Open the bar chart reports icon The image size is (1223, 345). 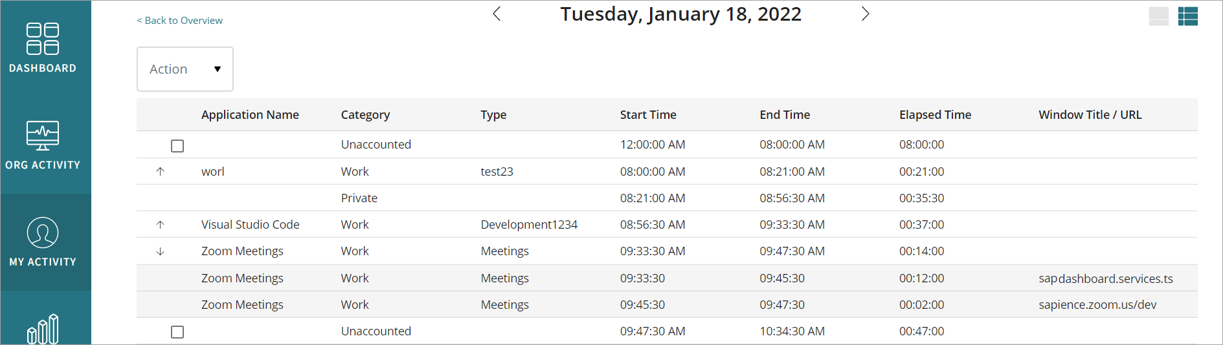(43, 329)
